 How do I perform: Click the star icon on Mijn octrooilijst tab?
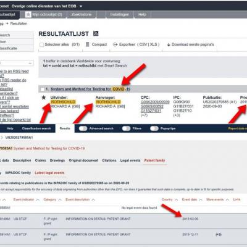[28, 14]
